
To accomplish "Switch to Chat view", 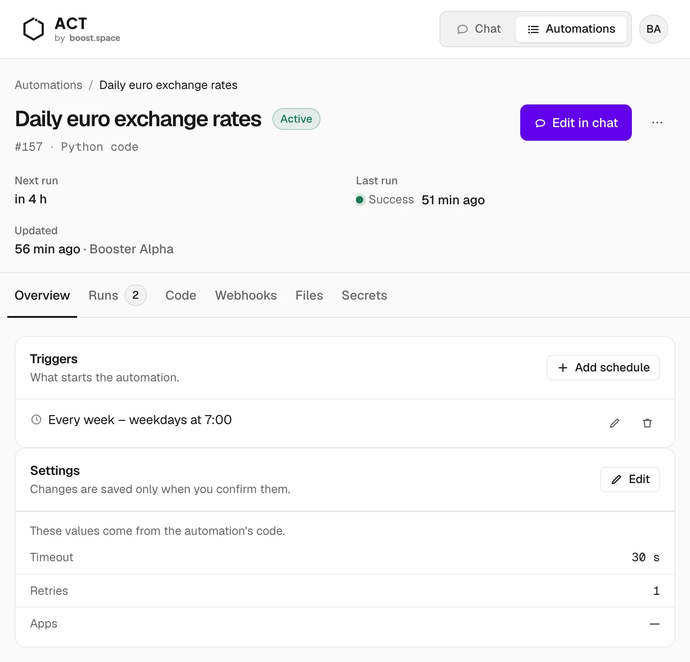I will 479,29.
